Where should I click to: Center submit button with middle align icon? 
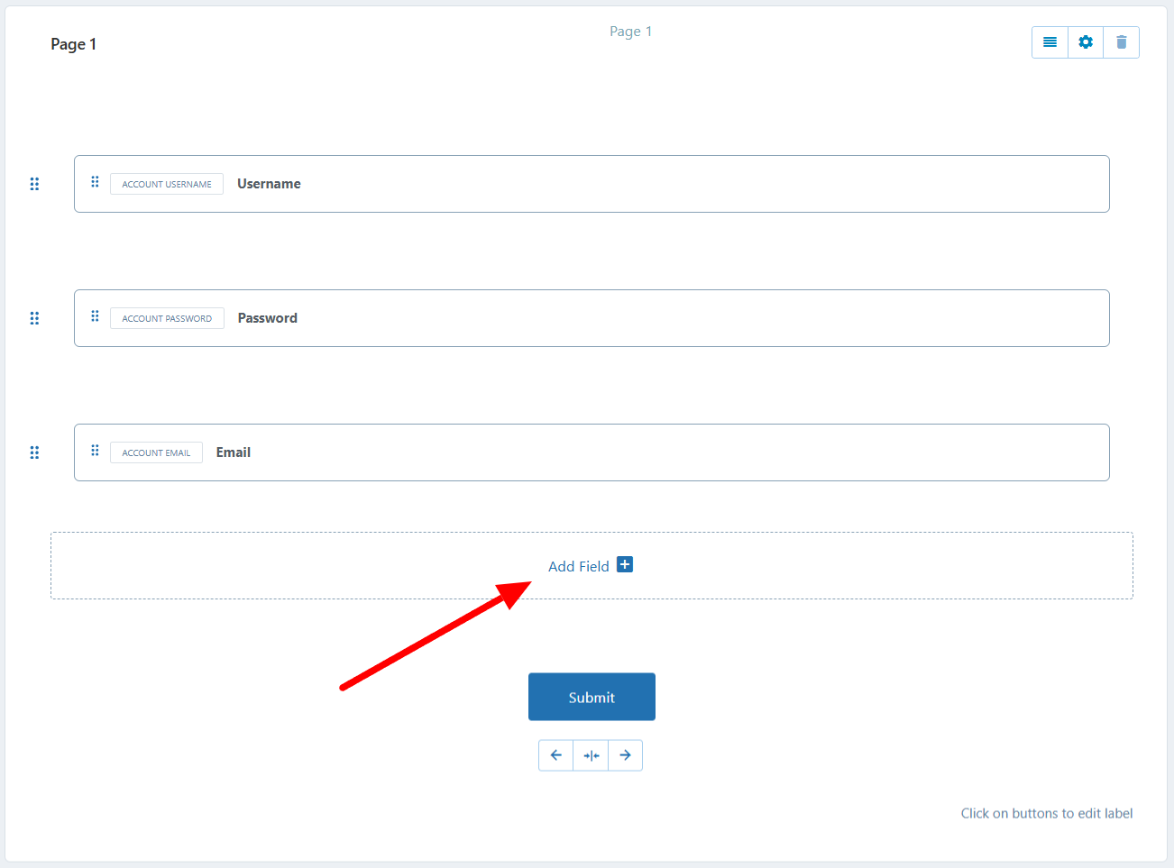591,755
